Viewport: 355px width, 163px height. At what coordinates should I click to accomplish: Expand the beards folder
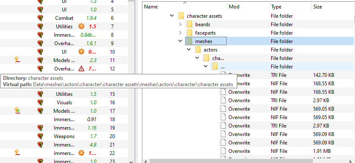(180, 24)
